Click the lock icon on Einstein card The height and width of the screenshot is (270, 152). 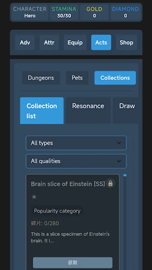coord(110,184)
